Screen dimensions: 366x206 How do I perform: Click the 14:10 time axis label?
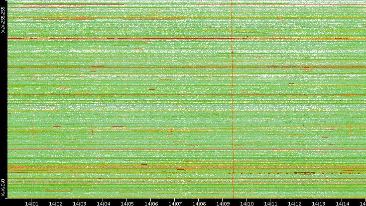point(246,204)
